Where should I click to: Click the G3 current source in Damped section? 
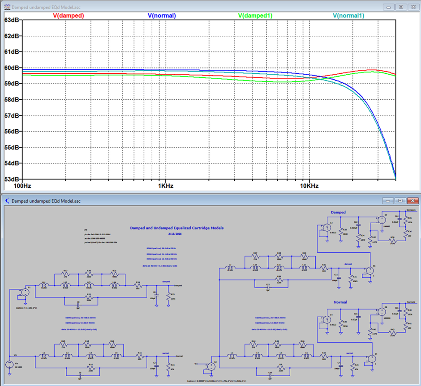(x=327, y=228)
